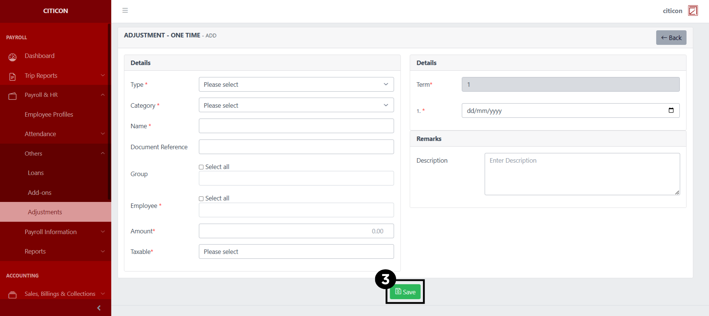Check Select all for Group

coord(201,167)
